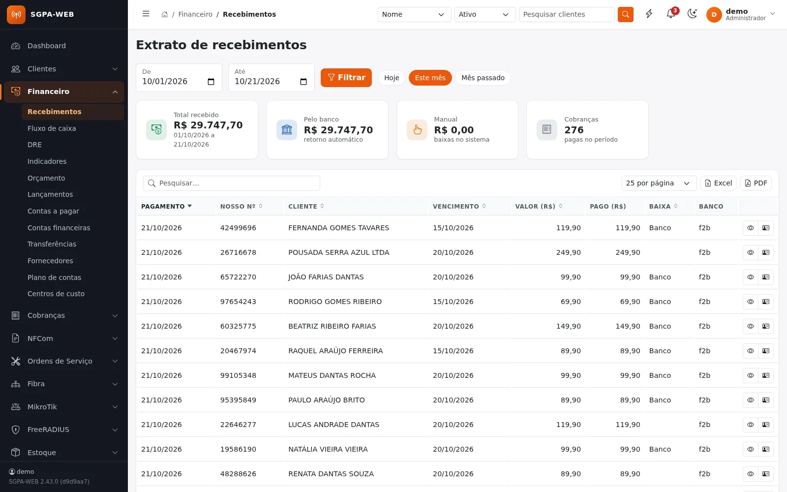The image size is (787, 492).
Task: Open calendar picker in De date field
Action: click(x=211, y=82)
